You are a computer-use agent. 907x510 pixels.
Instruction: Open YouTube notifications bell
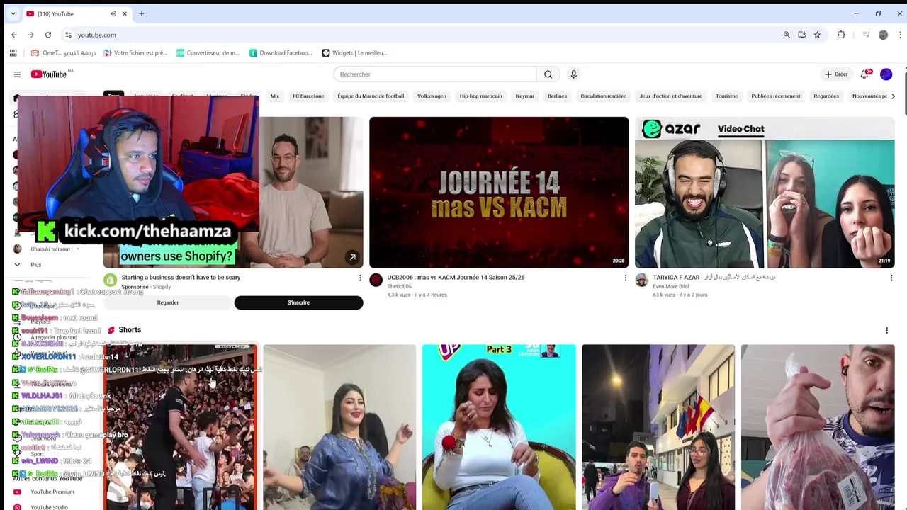point(864,74)
